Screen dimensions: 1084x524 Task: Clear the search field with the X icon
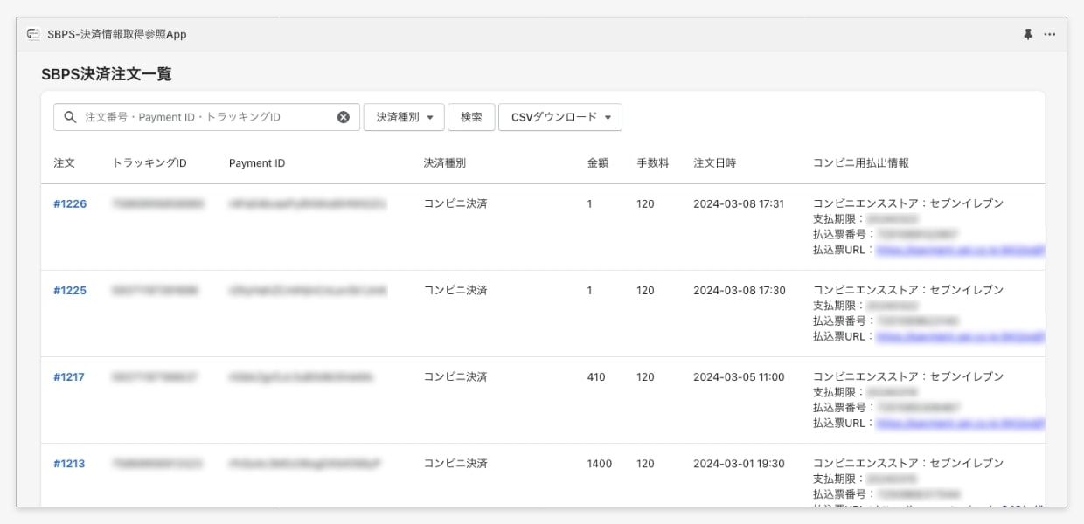click(x=344, y=117)
